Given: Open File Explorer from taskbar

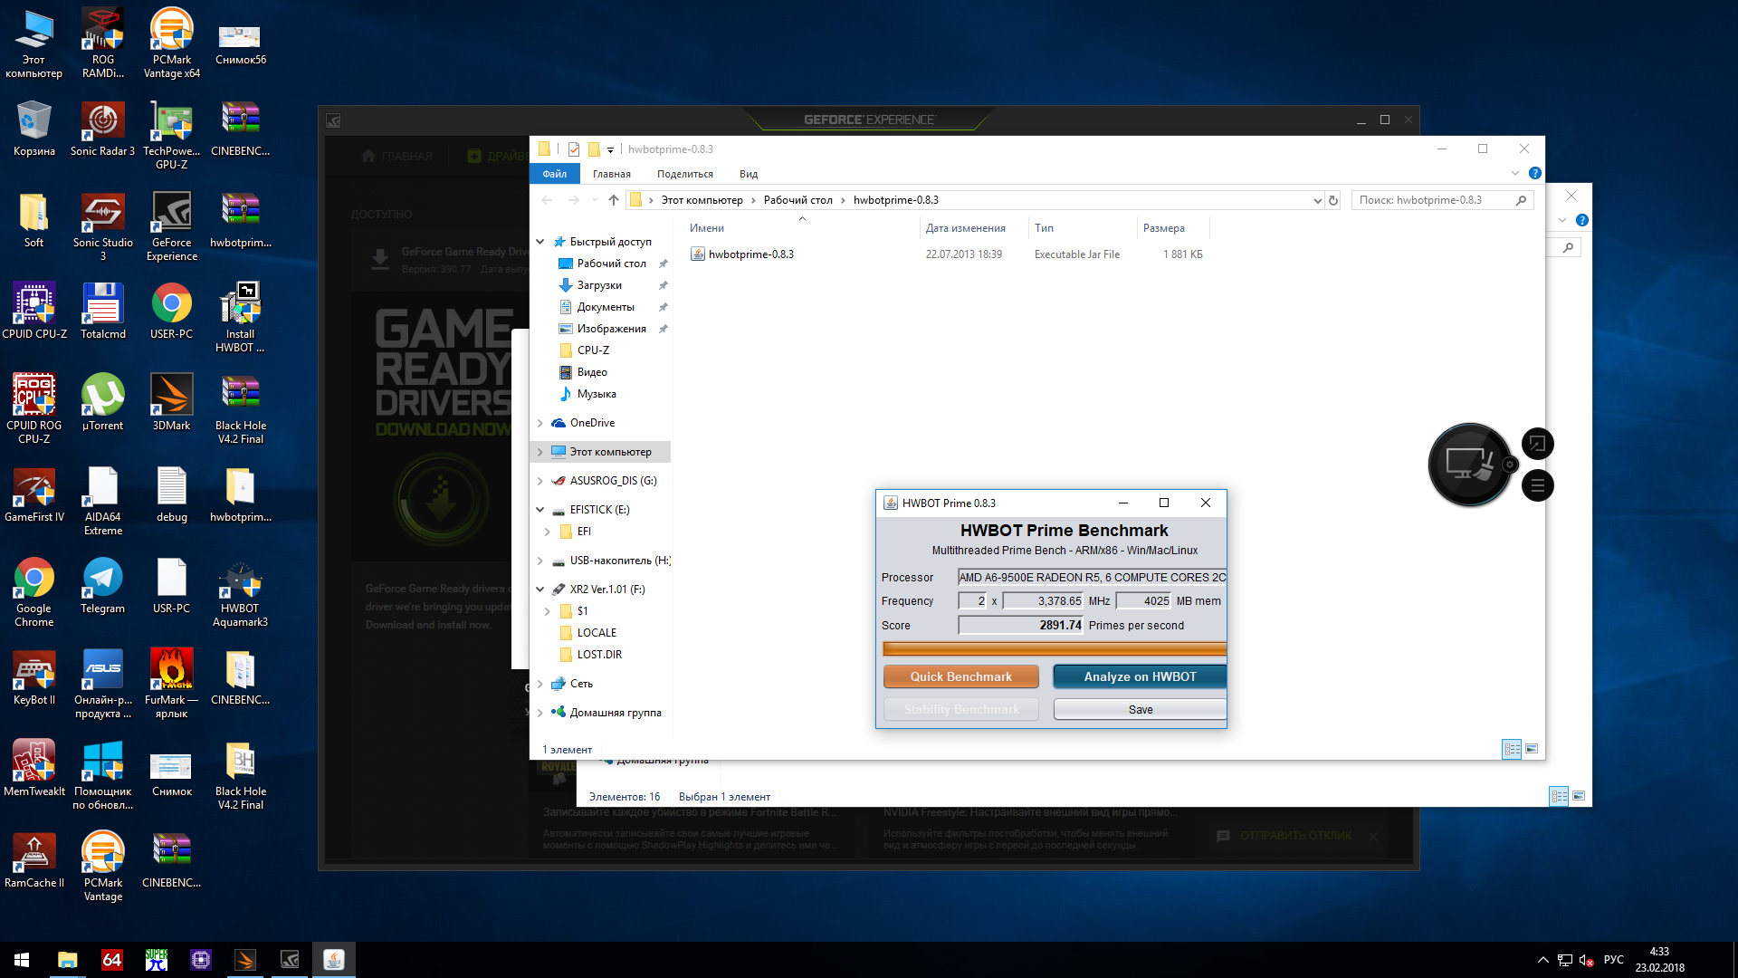Looking at the screenshot, I should [x=67, y=960].
